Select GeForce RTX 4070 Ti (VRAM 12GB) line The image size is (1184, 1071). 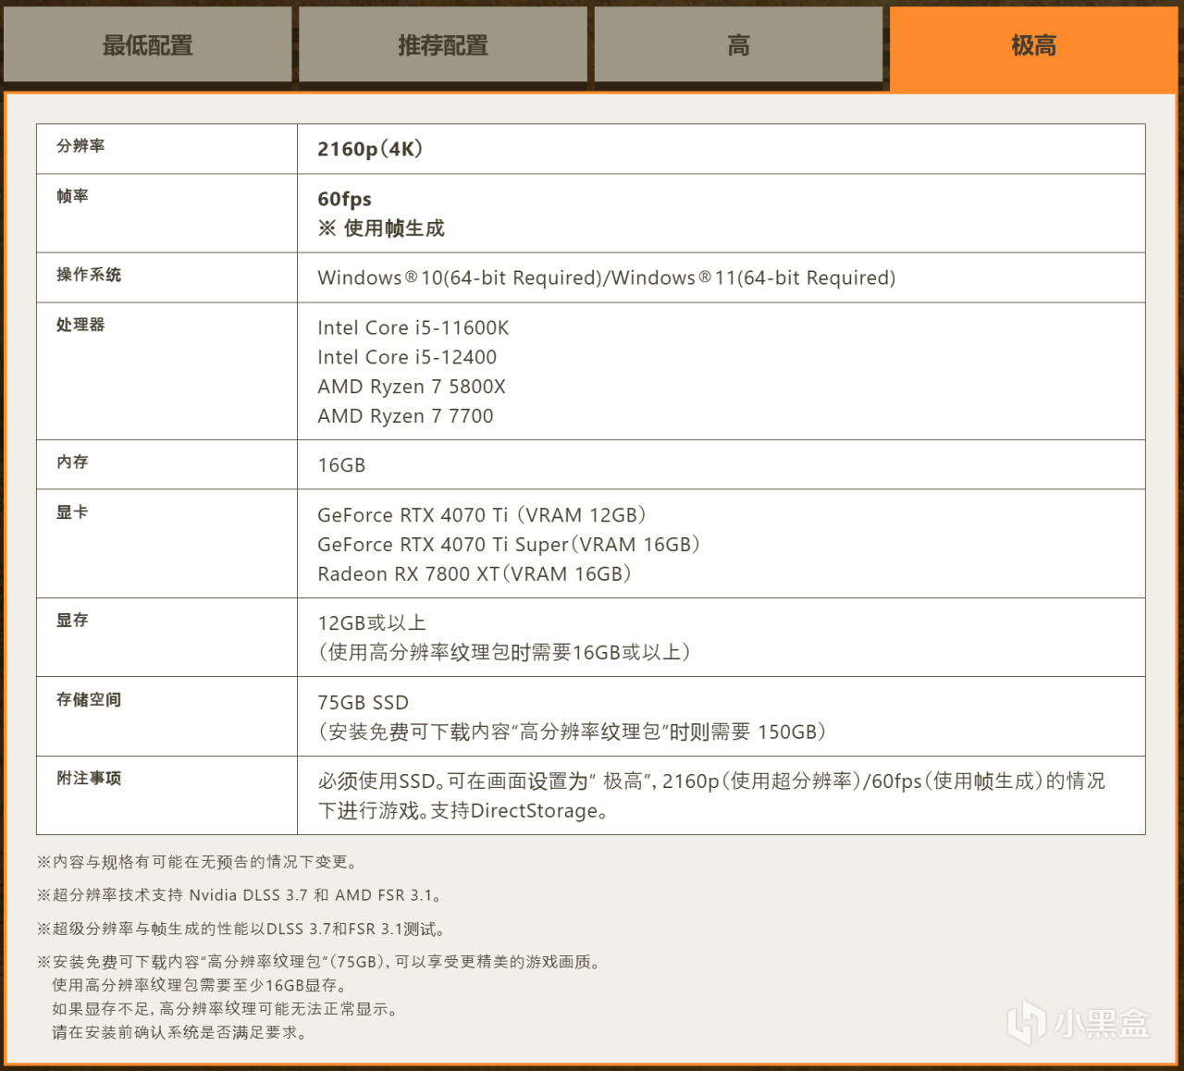tap(482, 515)
